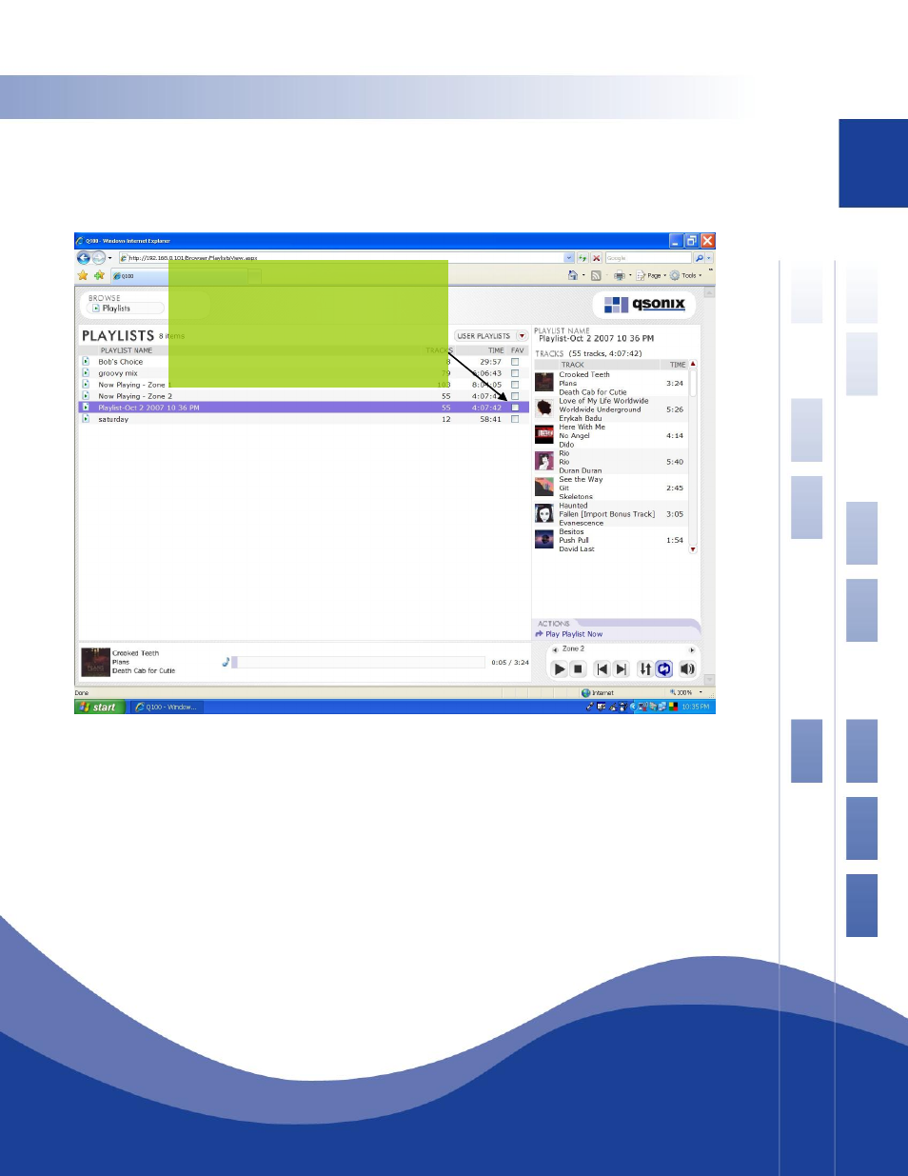908x1176 pixels.
Task: Click the browser Forward button
Action: click(98, 257)
